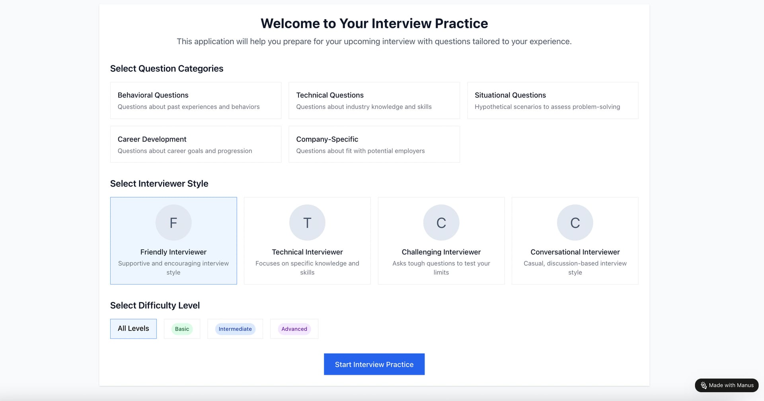The image size is (764, 401).
Task: Toggle the Behavioral Questions category
Action: (195, 100)
